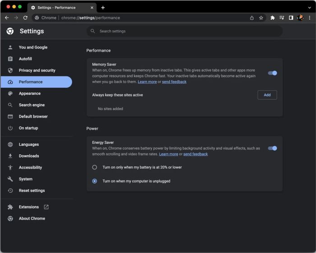Disable the Memory Saver toggle
The image size is (316, 253).
coord(272,73)
